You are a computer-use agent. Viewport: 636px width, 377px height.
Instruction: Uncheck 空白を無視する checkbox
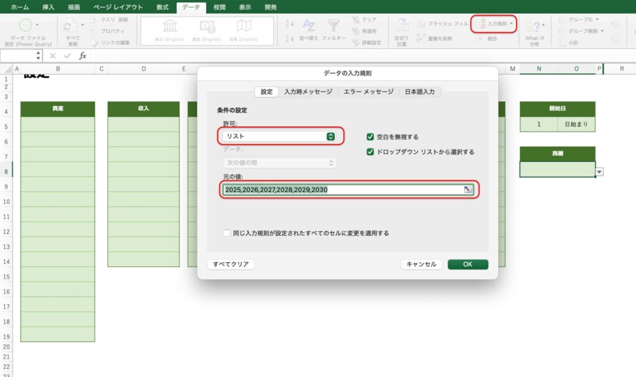coord(371,137)
